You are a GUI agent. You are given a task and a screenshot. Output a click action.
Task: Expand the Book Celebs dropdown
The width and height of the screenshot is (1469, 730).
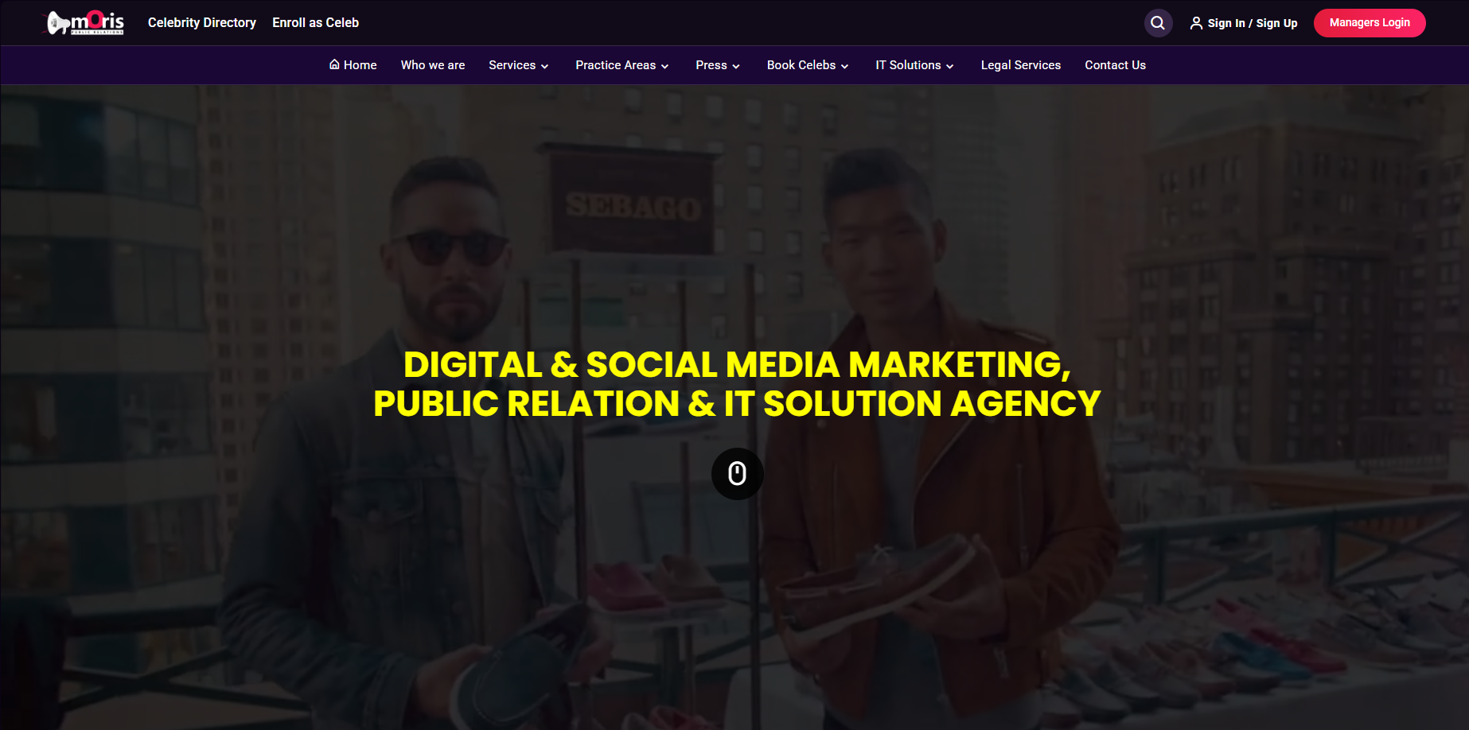point(808,65)
